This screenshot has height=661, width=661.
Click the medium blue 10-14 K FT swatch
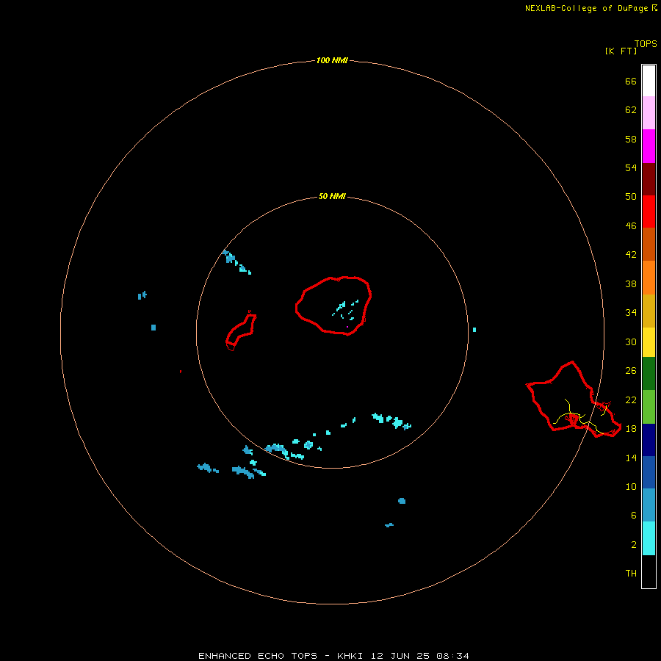pos(649,472)
